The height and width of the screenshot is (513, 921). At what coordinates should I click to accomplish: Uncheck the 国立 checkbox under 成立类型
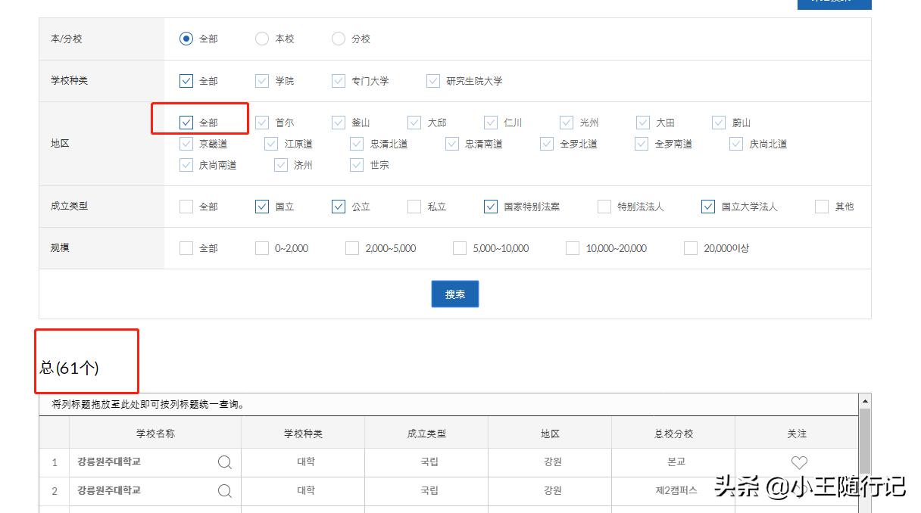(x=262, y=206)
